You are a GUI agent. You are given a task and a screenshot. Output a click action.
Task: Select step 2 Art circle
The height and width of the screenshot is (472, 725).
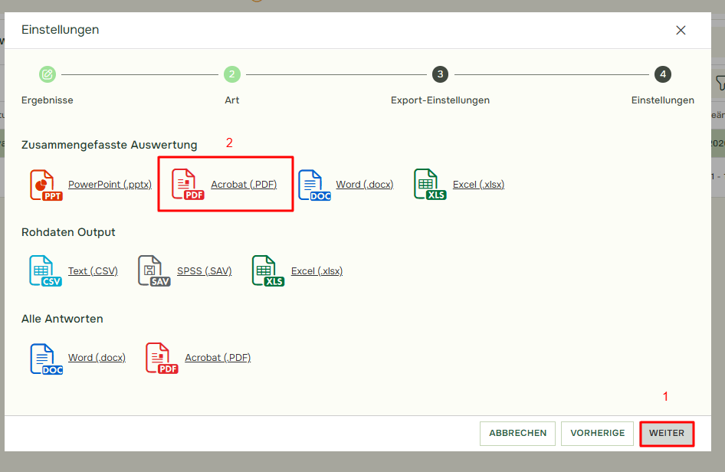pyautogui.click(x=232, y=74)
